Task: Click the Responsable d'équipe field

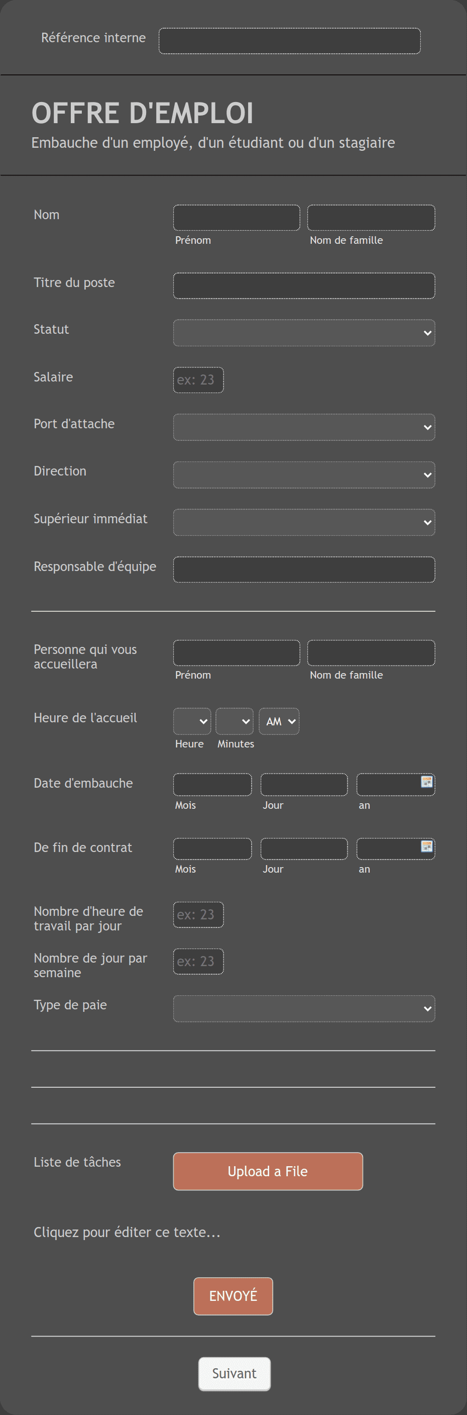Action: pyautogui.click(x=304, y=570)
